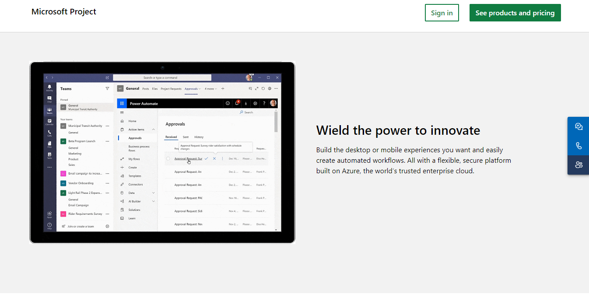Open manage teams gear icon
The image size is (589, 294).
pos(107,226)
